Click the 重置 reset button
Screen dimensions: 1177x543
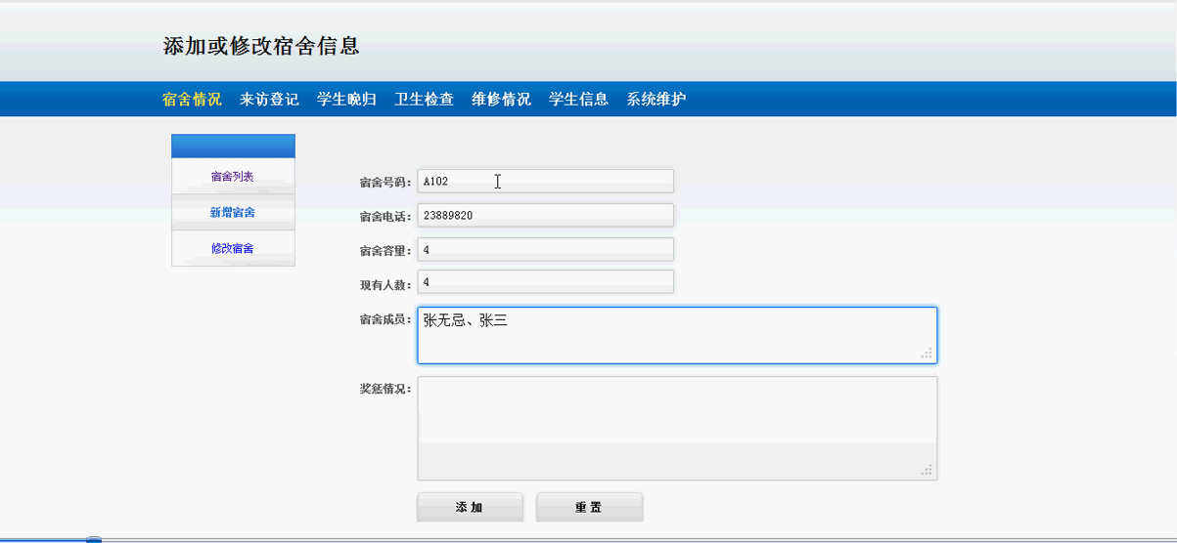(x=589, y=507)
